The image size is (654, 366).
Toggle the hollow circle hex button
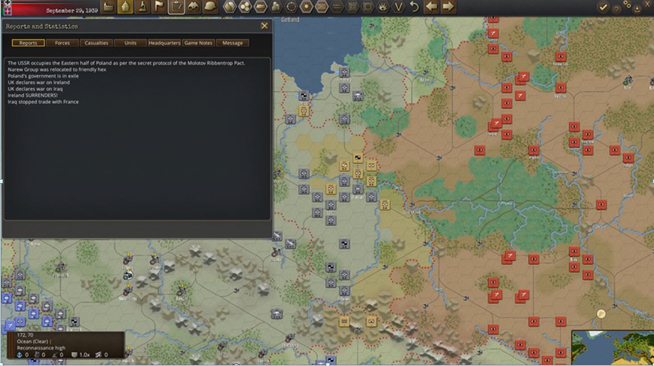(x=291, y=7)
